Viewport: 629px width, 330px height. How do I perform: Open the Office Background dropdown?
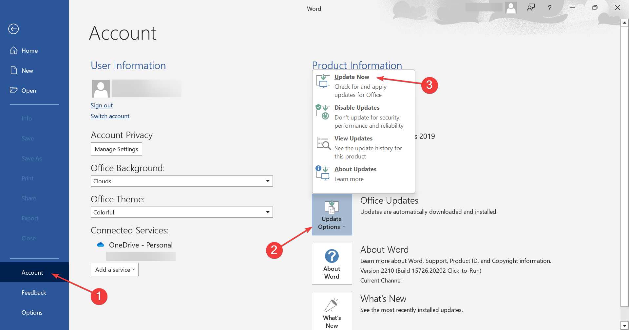(182, 181)
